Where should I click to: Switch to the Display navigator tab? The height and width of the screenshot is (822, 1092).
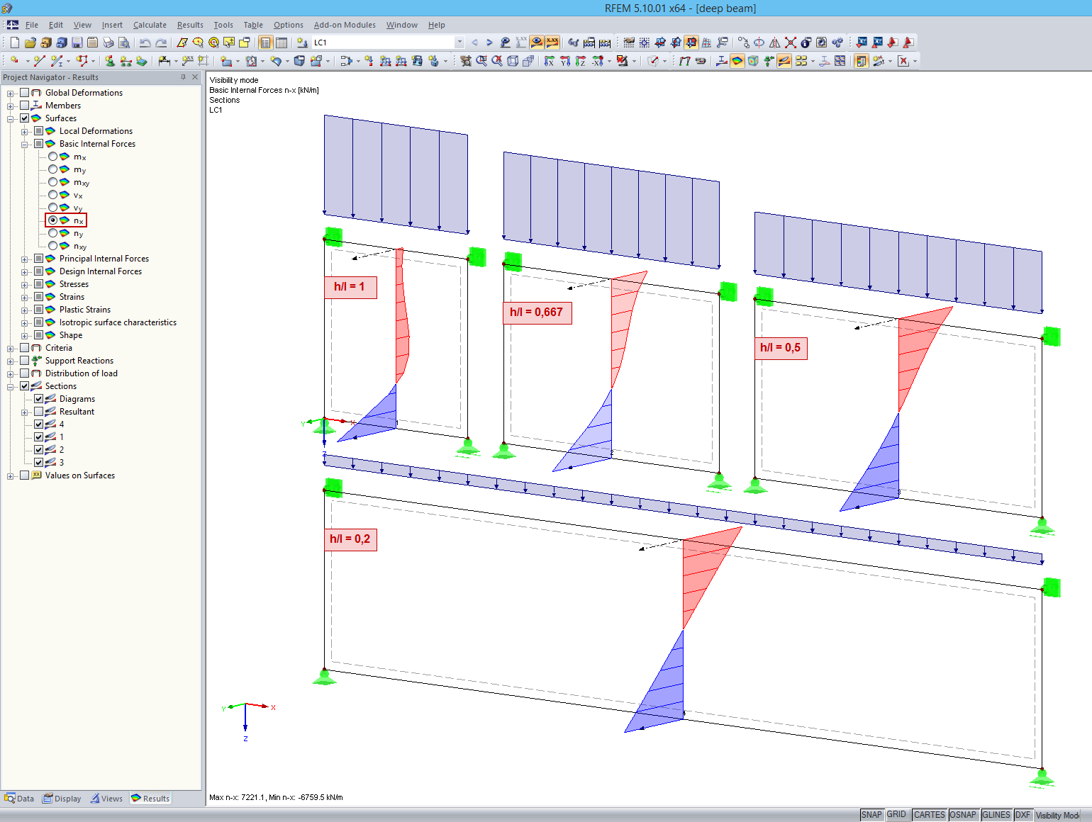(62, 799)
